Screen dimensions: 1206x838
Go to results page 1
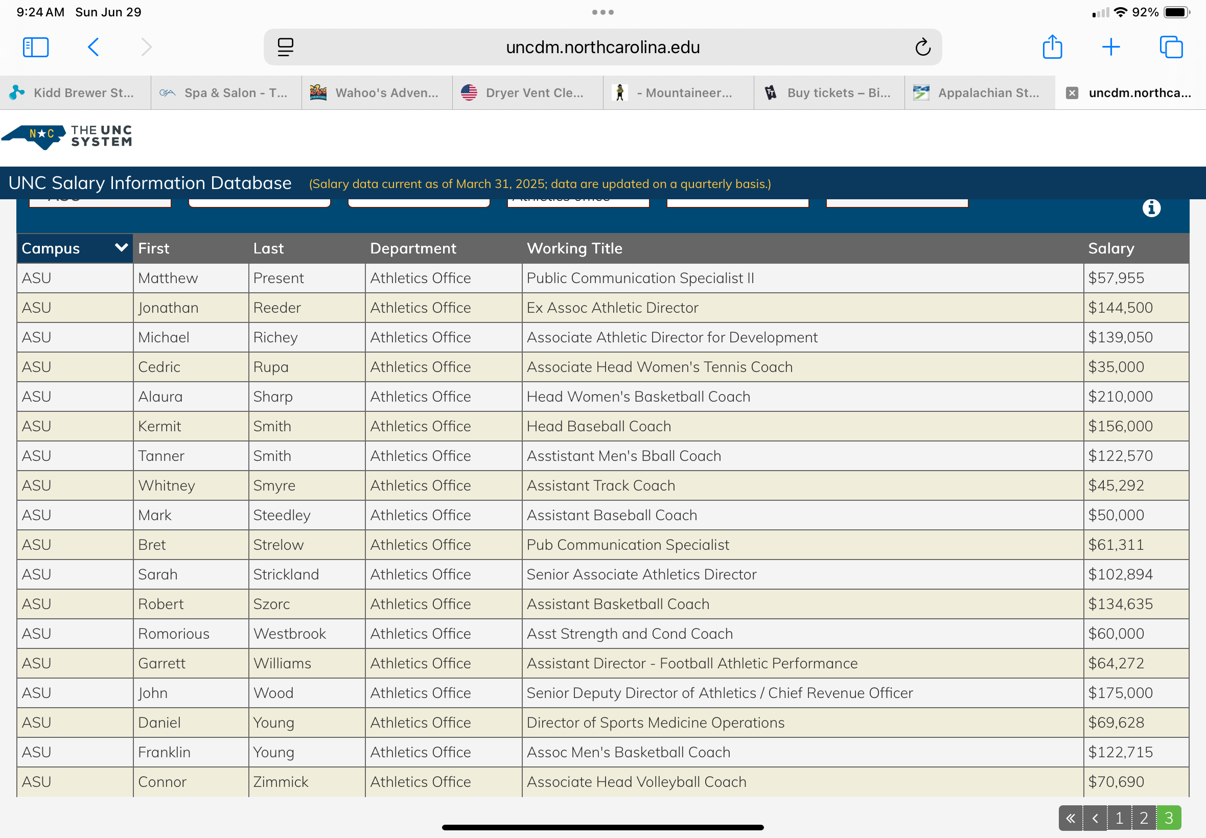[1119, 818]
